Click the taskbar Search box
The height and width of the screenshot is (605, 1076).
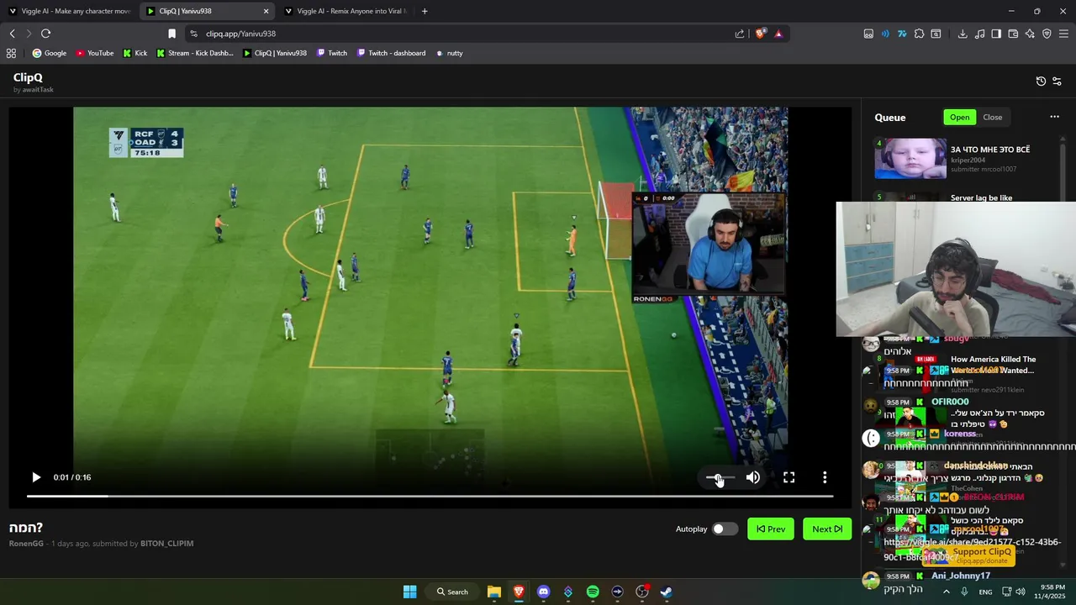click(452, 592)
